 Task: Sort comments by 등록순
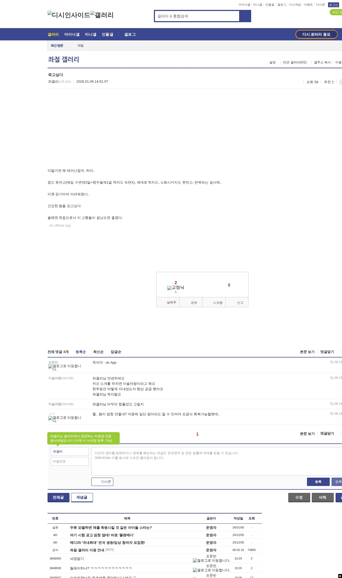pos(81,352)
